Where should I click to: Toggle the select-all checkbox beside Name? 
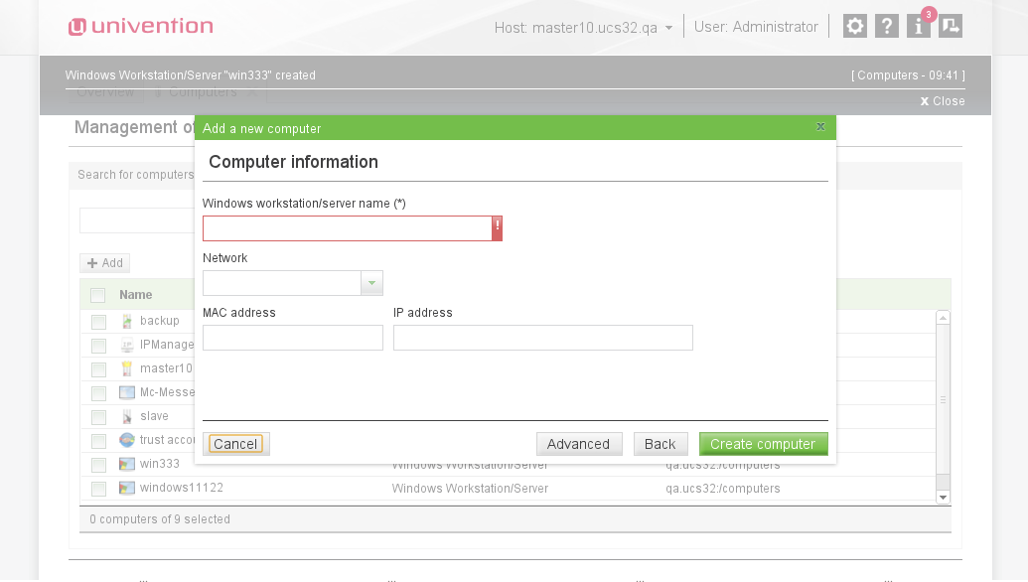(97, 295)
